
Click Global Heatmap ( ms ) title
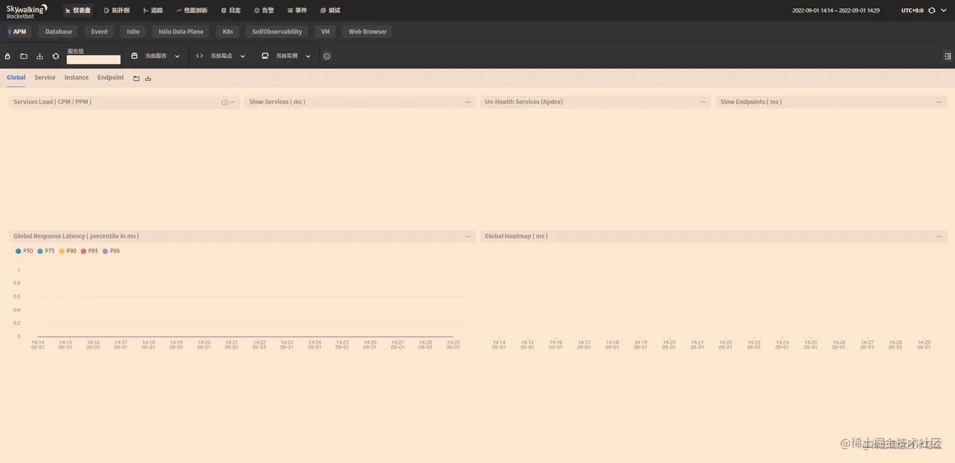tap(516, 237)
